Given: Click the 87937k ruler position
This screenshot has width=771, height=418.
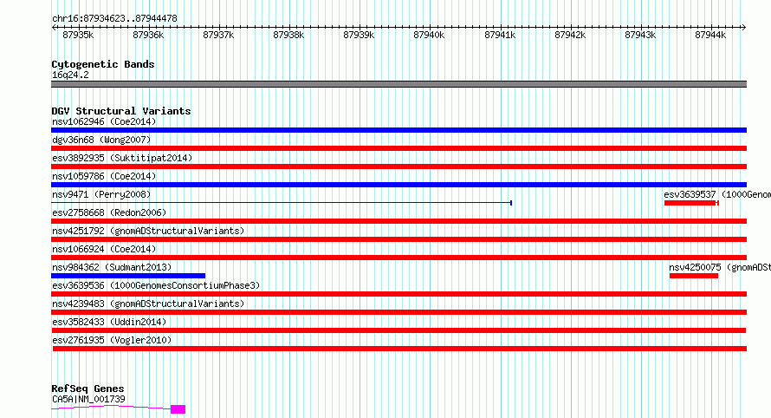Looking at the screenshot, I should point(218,35).
